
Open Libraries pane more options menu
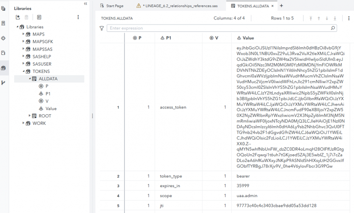point(78,17)
